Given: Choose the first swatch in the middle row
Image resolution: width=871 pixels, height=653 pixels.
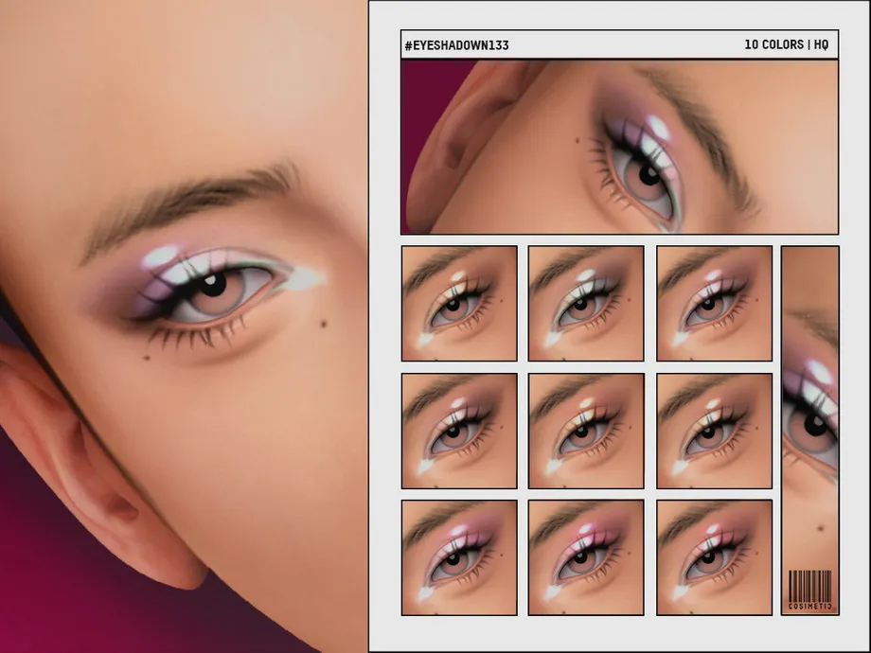Looking at the screenshot, I should 459,431.
